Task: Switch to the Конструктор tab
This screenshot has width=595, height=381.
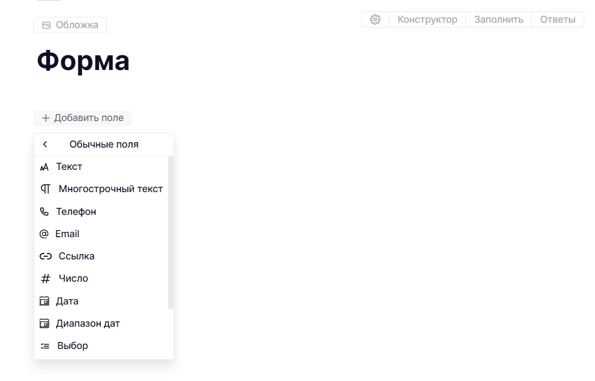Action: coord(427,20)
